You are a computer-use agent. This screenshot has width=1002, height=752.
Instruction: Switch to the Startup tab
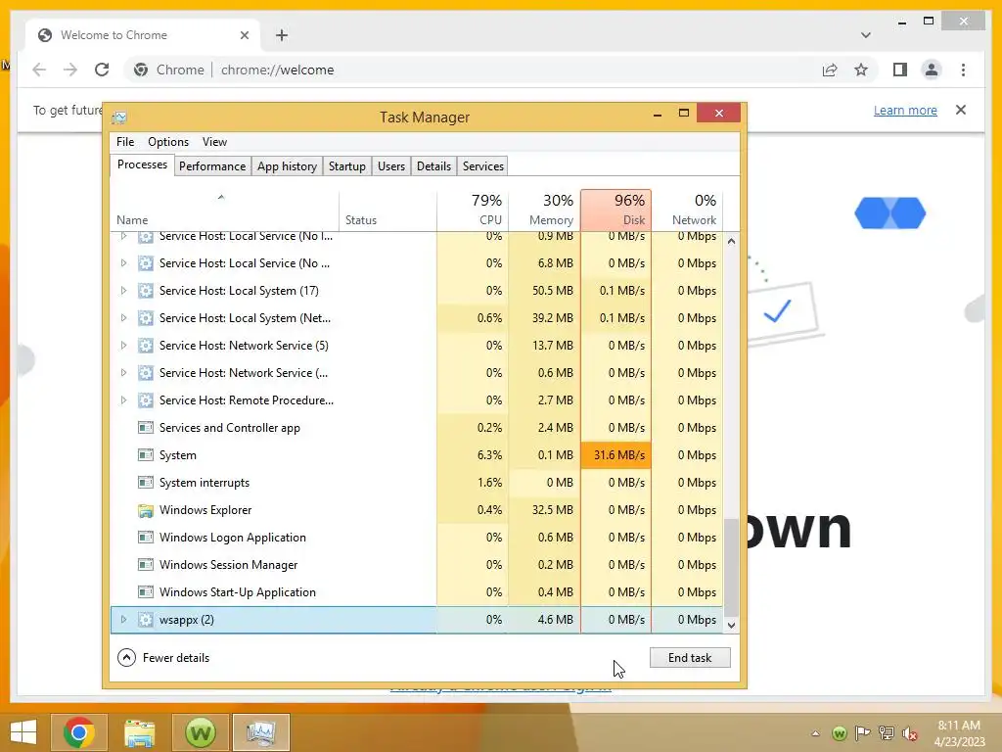tap(347, 166)
